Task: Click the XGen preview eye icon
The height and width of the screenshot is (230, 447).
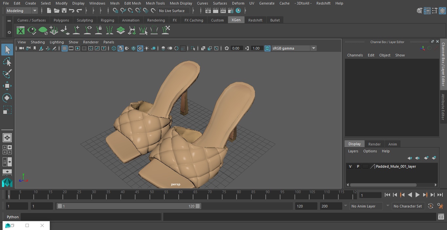Action: click(32, 31)
